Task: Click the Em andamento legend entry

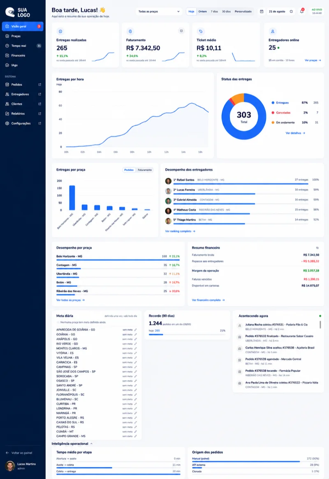Action: pos(283,123)
